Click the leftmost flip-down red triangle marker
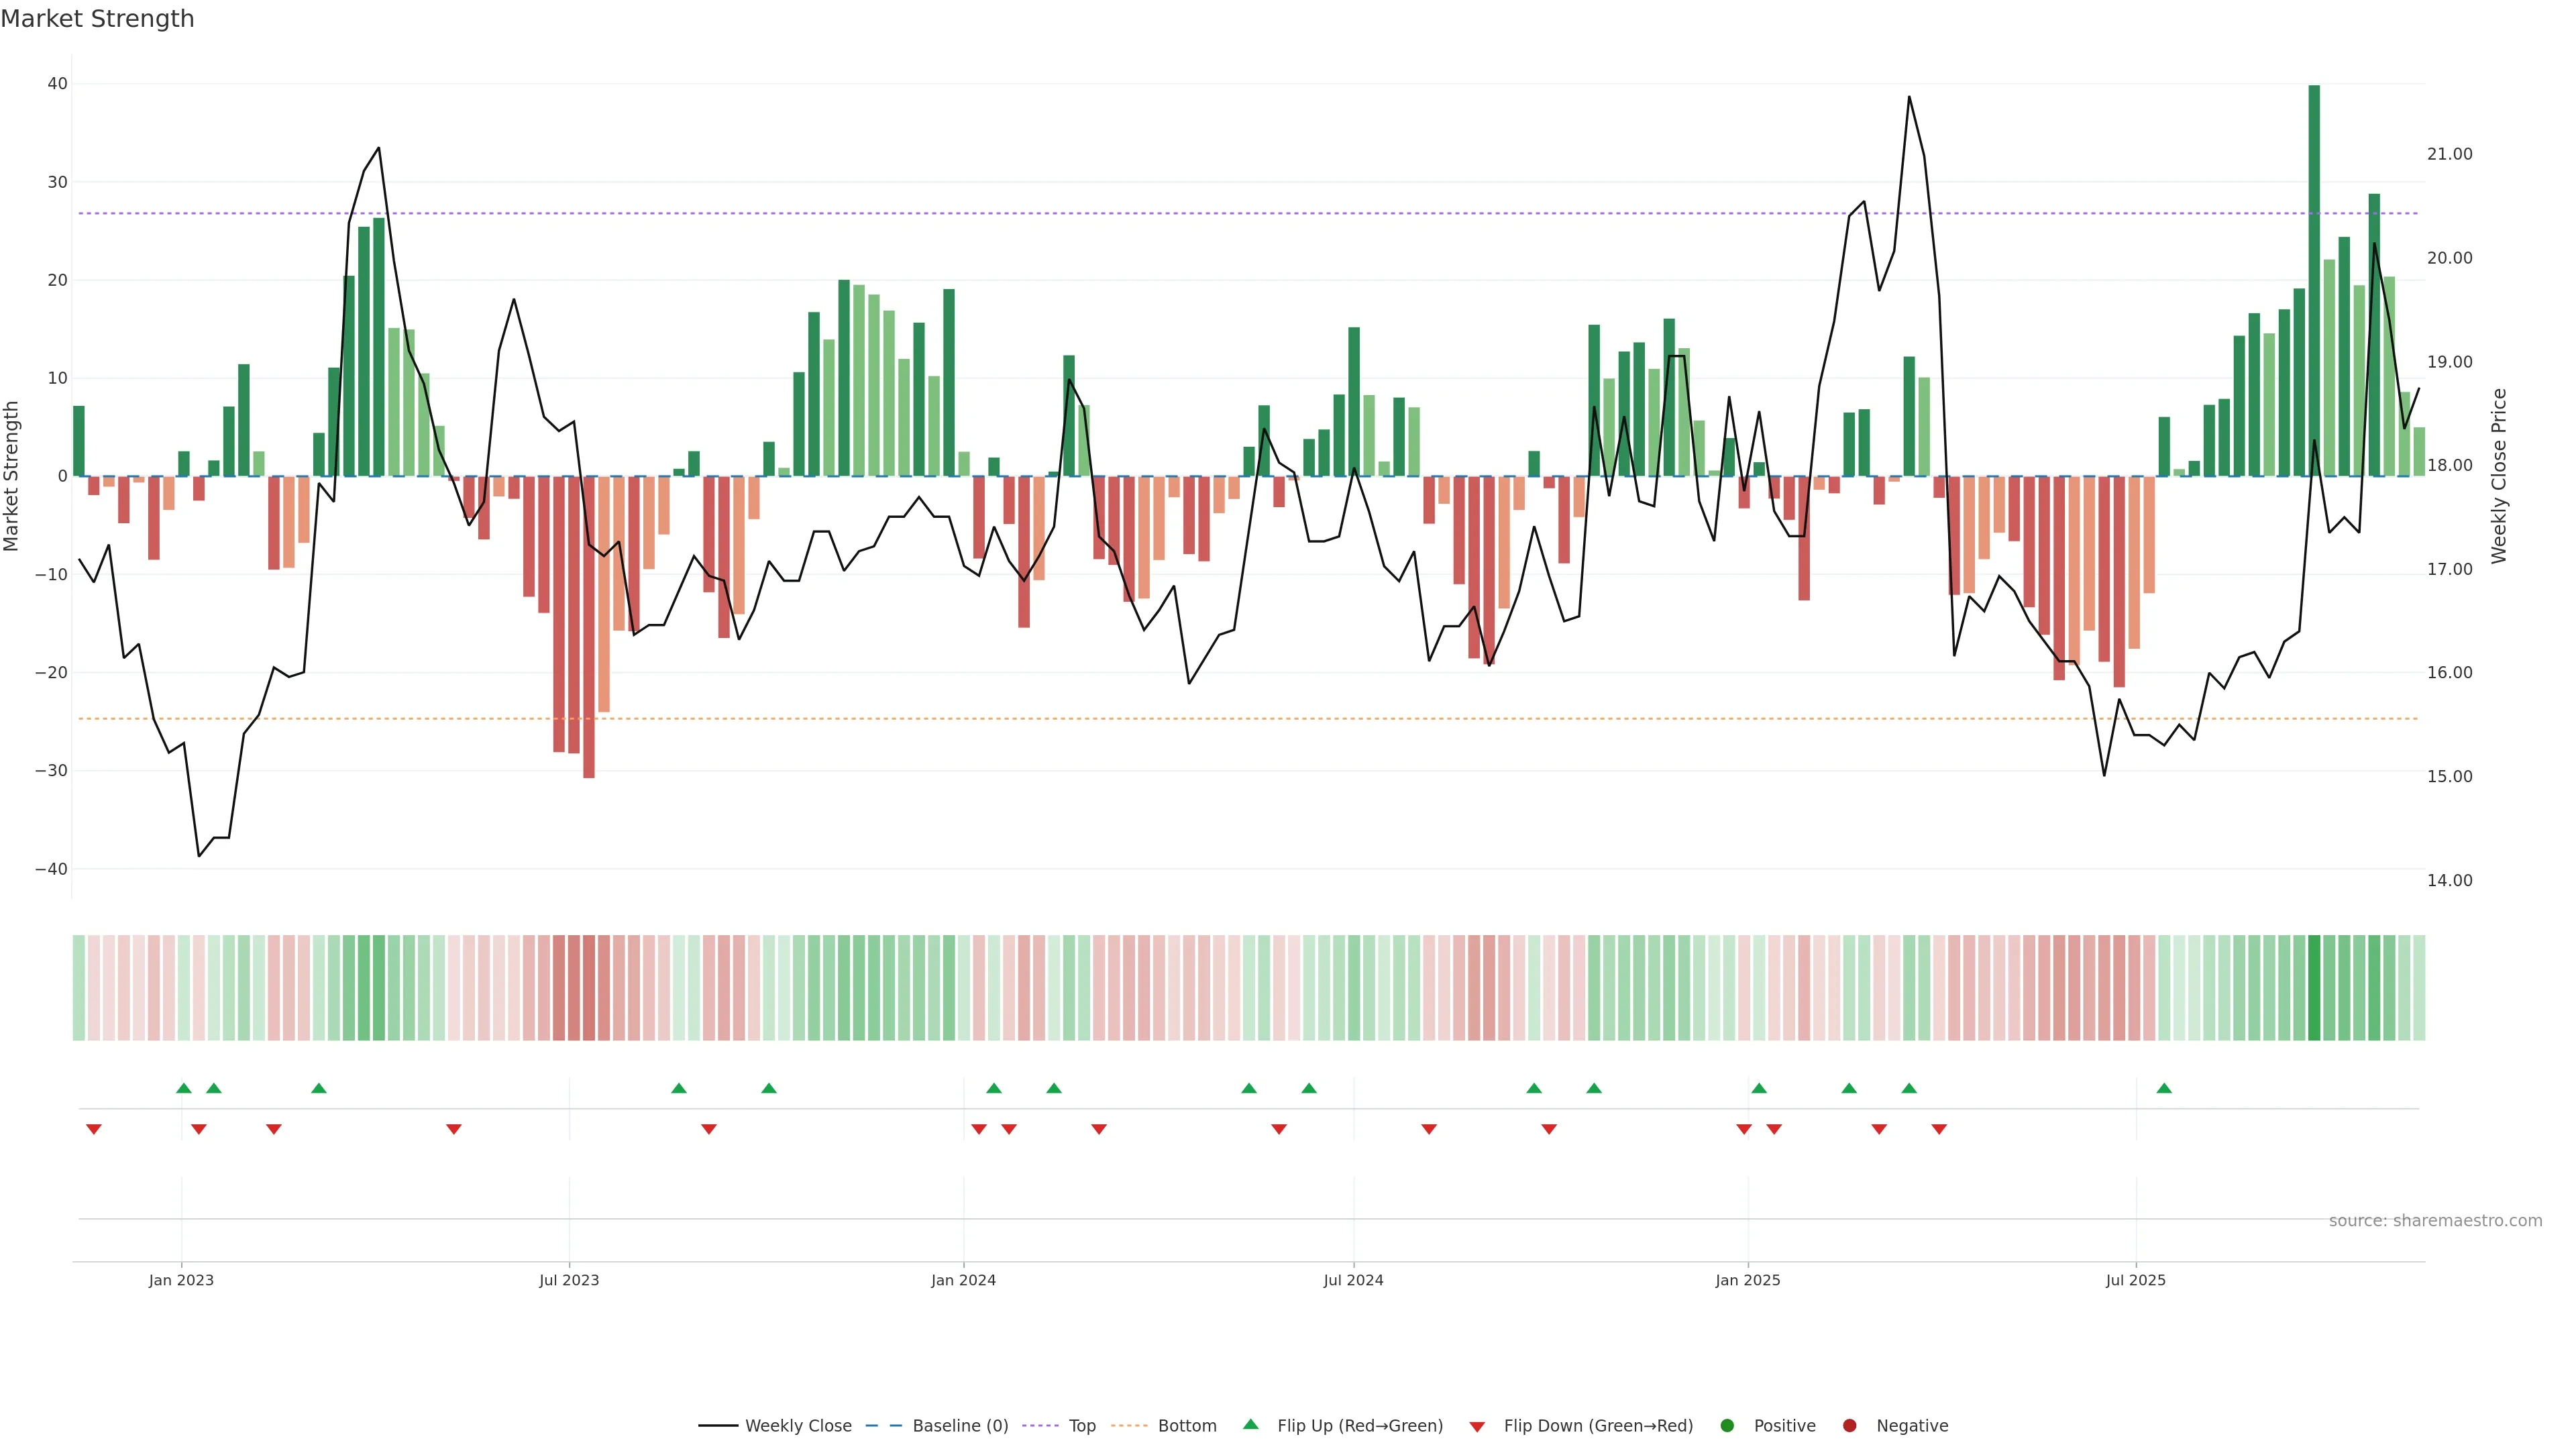2576x1449 pixels. click(94, 1129)
